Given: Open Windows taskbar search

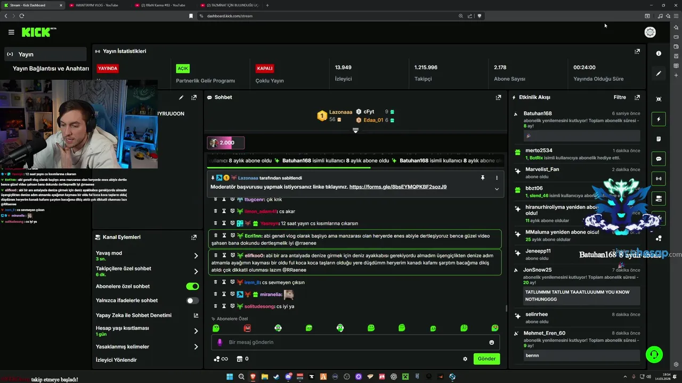Looking at the screenshot, I should point(241,377).
